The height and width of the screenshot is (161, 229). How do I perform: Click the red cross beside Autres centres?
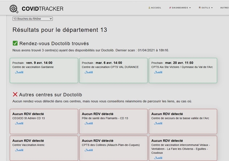pos(15,94)
